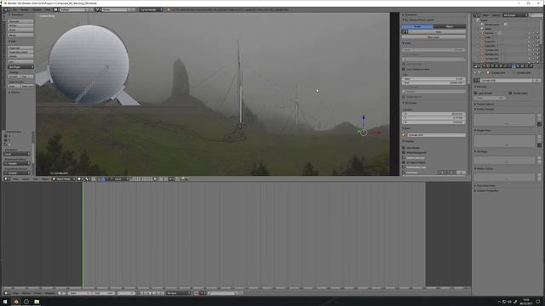Screen dimensions: 545x306
Task: Open the Constraints properties tab
Action: click(505, 65)
